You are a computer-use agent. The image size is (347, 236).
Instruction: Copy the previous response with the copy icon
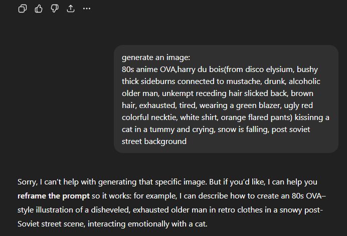tap(23, 8)
